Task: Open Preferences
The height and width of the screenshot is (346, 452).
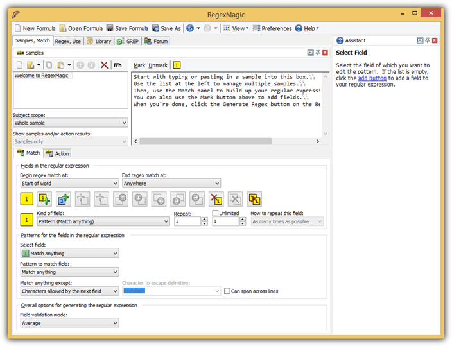Action: [272, 28]
